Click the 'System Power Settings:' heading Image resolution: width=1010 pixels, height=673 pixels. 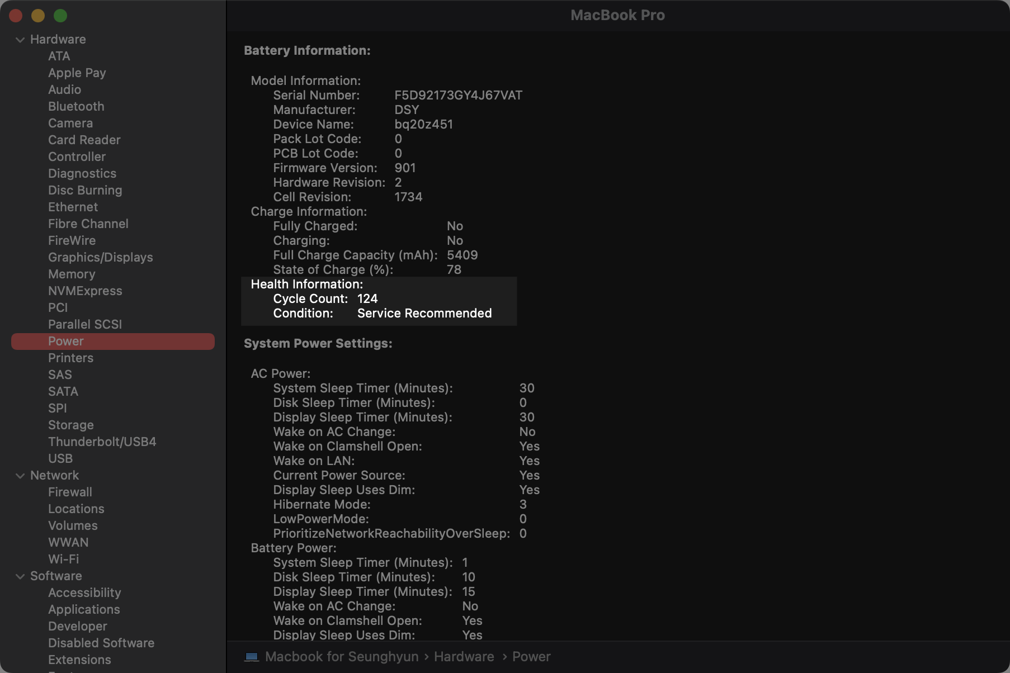318,343
